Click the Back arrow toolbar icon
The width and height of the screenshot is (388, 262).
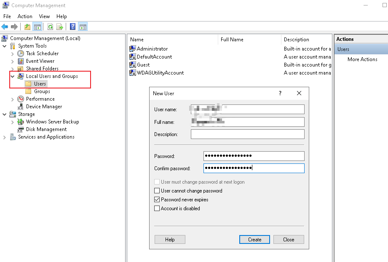pyautogui.click(x=5, y=27)
